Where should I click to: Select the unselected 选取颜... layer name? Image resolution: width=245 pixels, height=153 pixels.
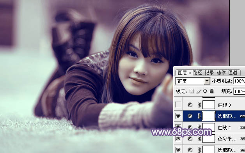pyautogui.click(x=227, y=150)
